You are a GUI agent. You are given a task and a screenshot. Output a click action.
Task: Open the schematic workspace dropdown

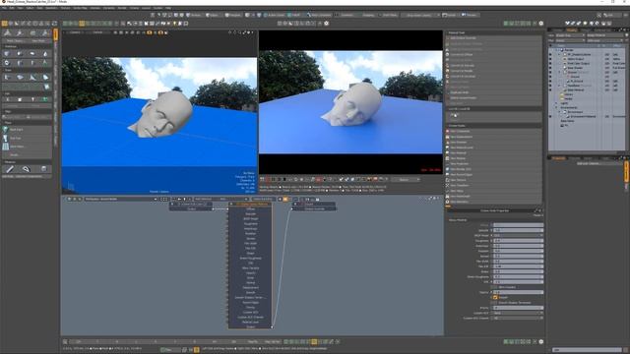tap(120, 199)
